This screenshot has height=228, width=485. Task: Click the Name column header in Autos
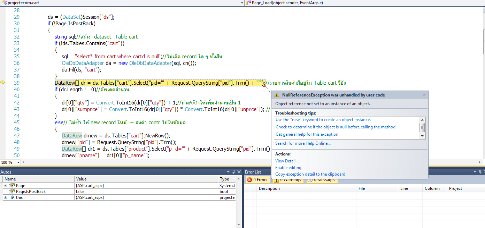pos(38,179)
